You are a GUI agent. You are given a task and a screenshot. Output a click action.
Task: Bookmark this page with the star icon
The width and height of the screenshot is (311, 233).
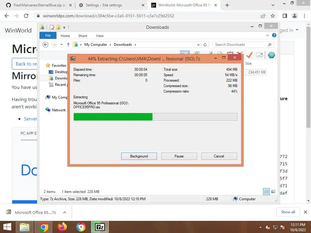(273, 16)
